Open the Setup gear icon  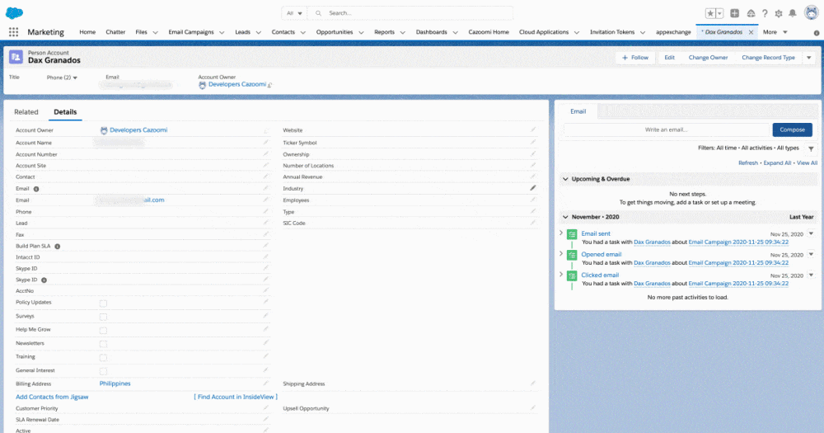[779, 13]
